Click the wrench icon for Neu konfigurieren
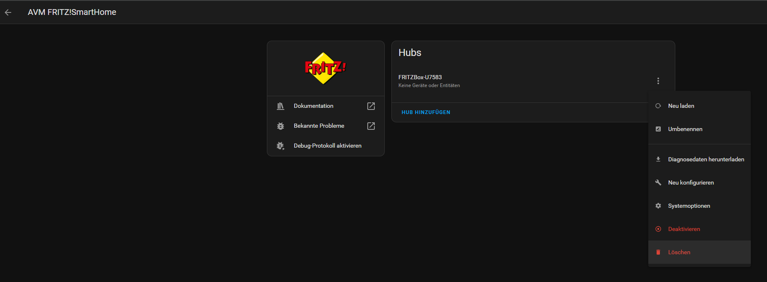 coord(658,182)
